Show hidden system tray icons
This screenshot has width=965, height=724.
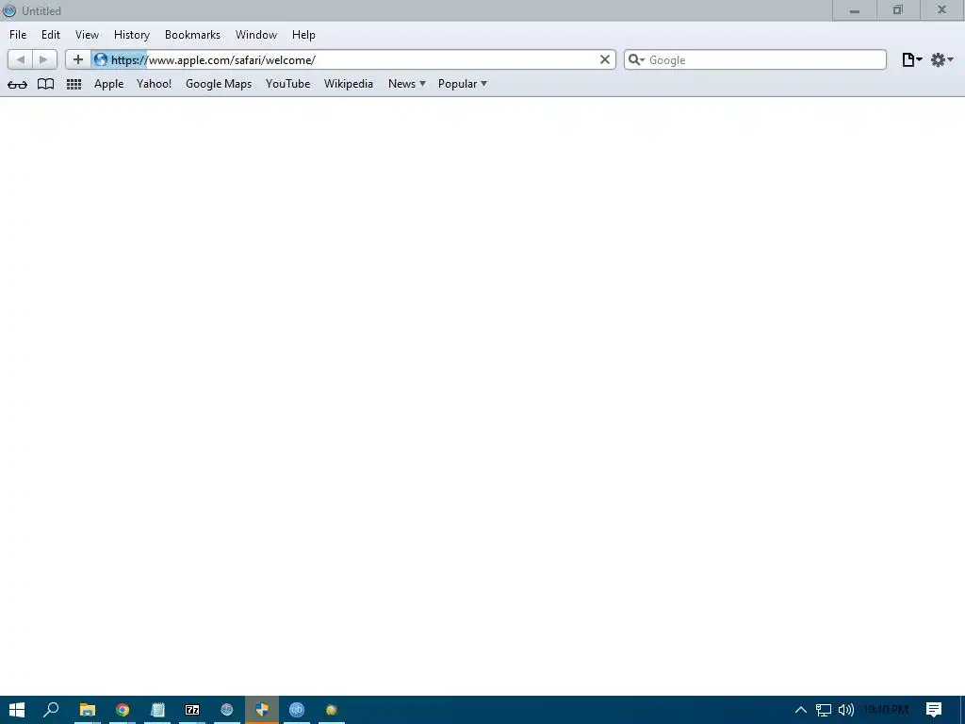click(x=801, y=710)
